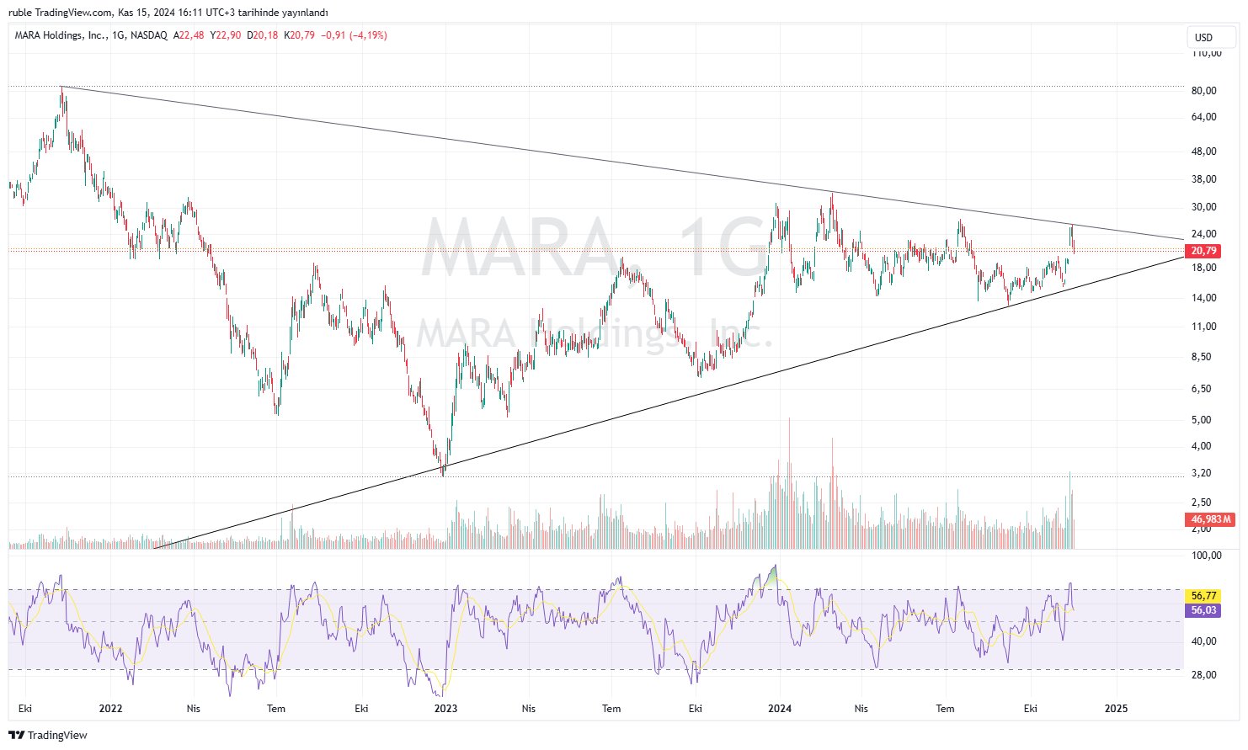Select the red 20,79 current price tag
Screen dimensions: 1248x750
[x=1203, y=251]
